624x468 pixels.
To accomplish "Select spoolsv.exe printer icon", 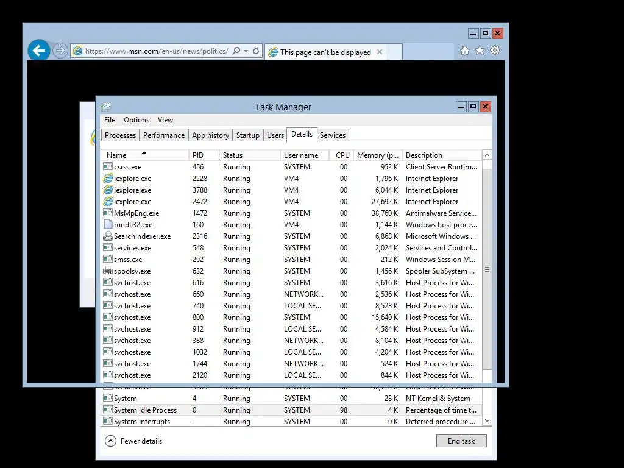I will tap(107, 271).
